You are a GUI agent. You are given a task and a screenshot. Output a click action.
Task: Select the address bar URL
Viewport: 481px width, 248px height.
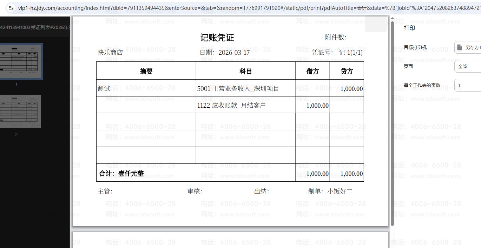click(x=249, y=8)
